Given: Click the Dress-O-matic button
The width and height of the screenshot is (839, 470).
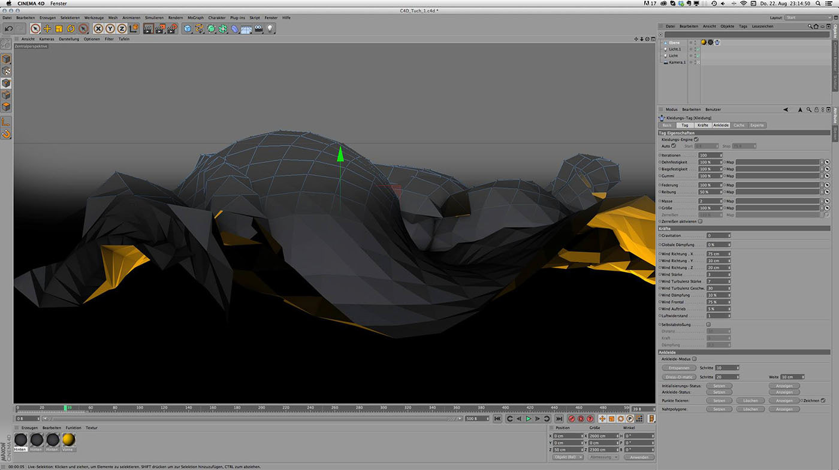Looking at the screenshot, I should point(679,377).
